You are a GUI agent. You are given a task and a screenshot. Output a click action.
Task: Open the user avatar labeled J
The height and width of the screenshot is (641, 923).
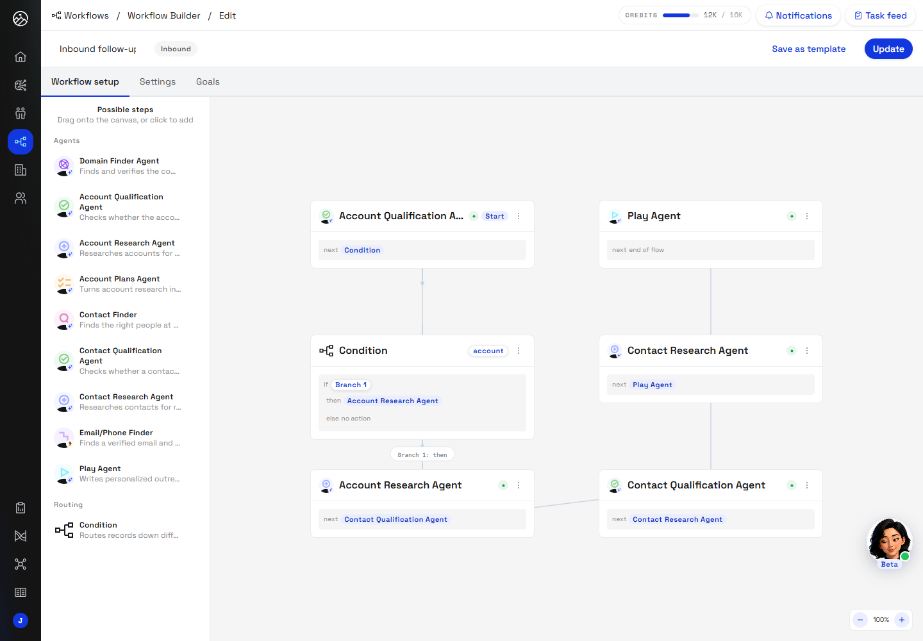point(21,620)
